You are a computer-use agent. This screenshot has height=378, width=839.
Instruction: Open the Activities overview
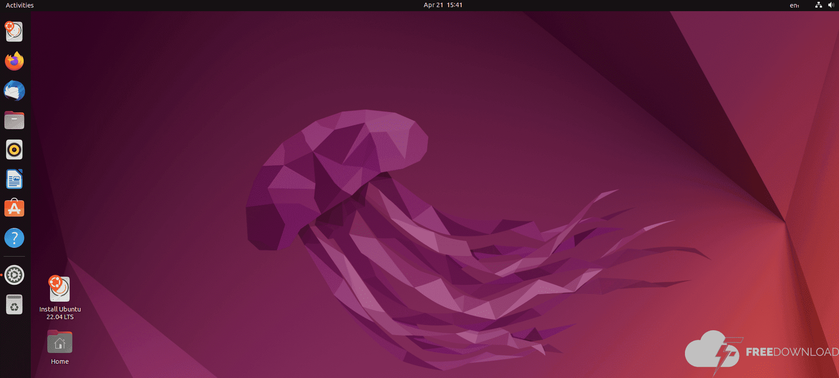tap(20, 5)
